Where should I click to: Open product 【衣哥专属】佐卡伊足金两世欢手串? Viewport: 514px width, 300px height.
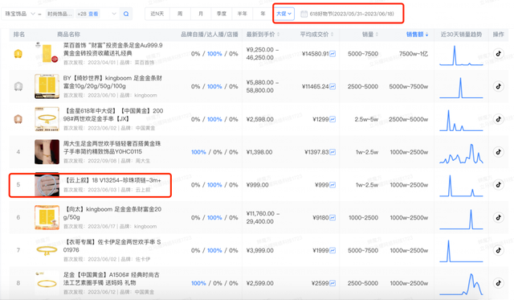pyautogui.click(x=112, y=246)
